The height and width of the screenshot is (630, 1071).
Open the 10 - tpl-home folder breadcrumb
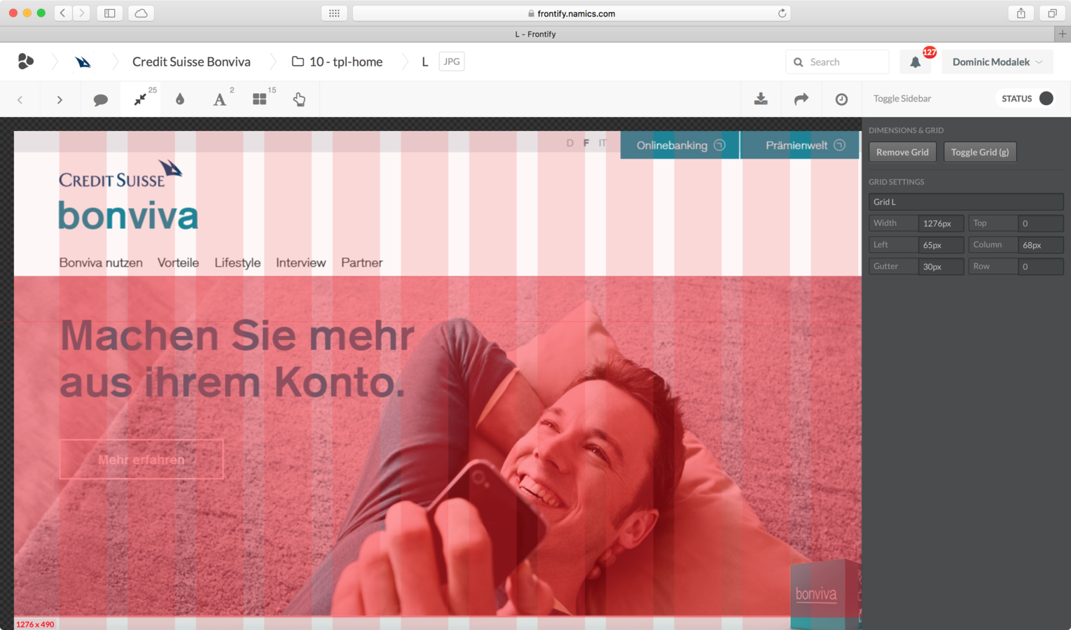coord(338,62)
